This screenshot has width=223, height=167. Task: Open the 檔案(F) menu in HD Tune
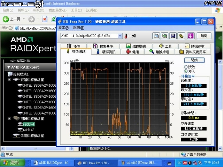pyautogui.click(x=64, y=28)
